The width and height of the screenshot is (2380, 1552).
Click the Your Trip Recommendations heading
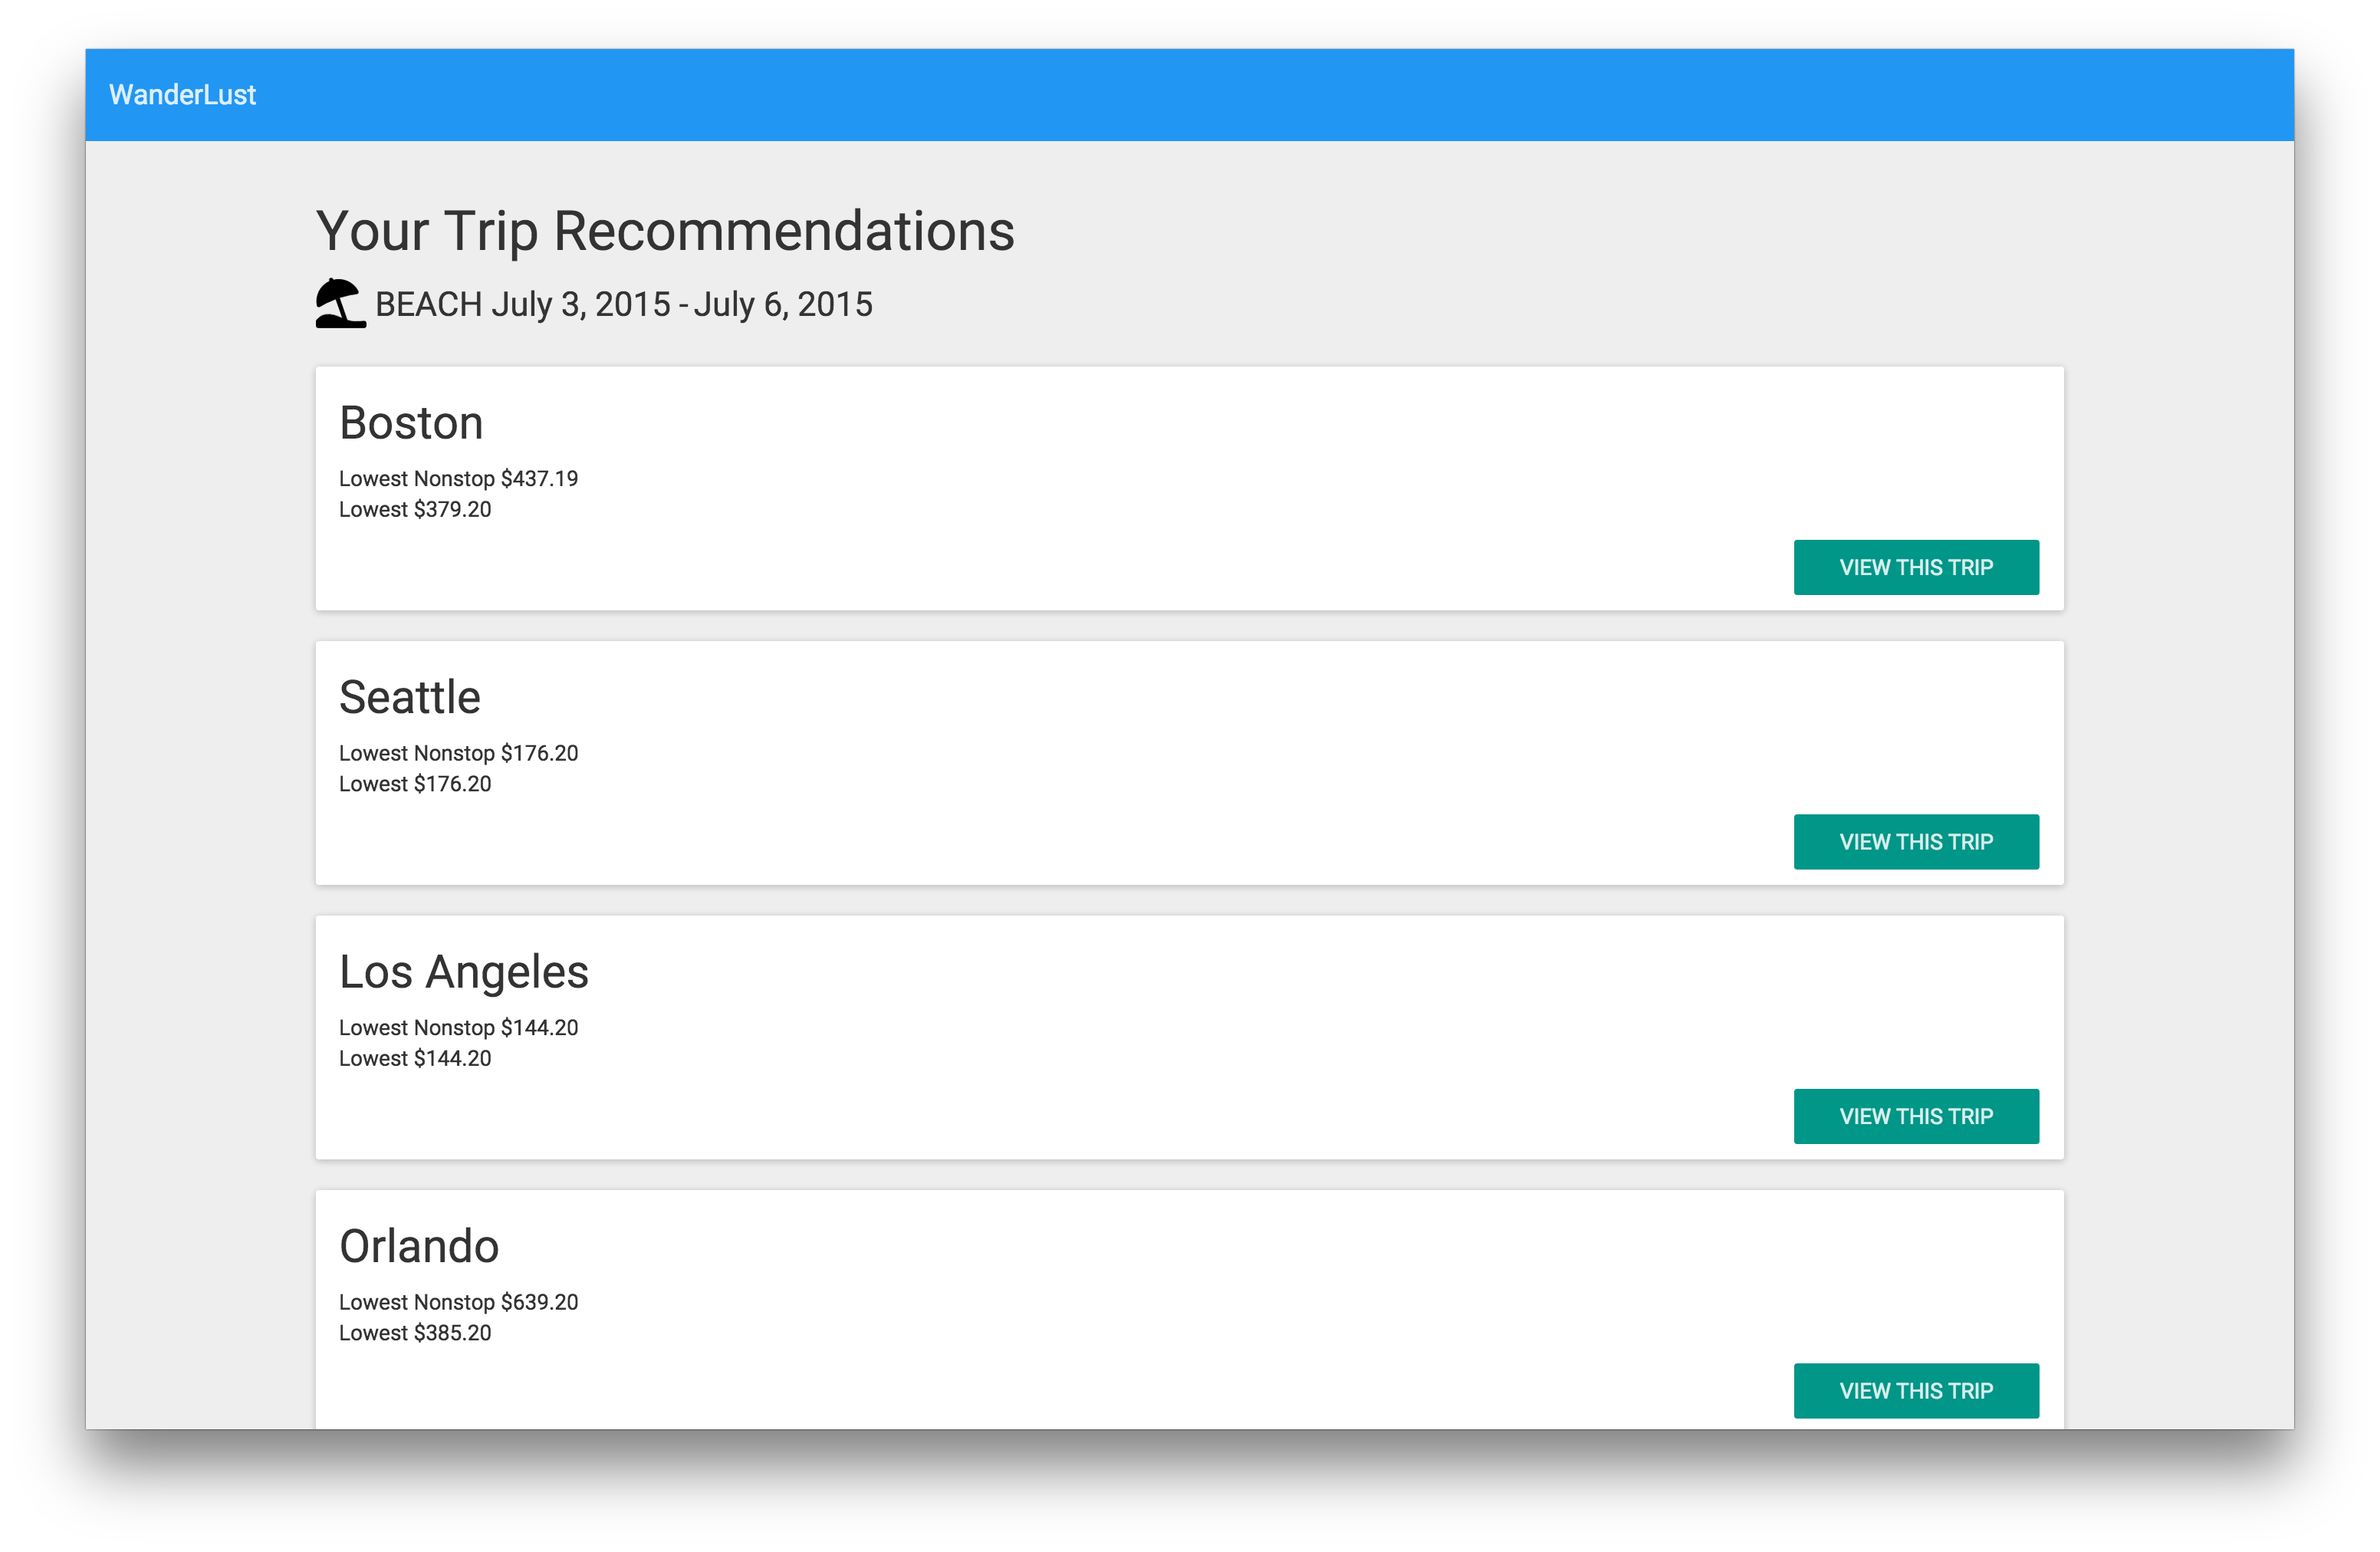(x=665, y=231)
